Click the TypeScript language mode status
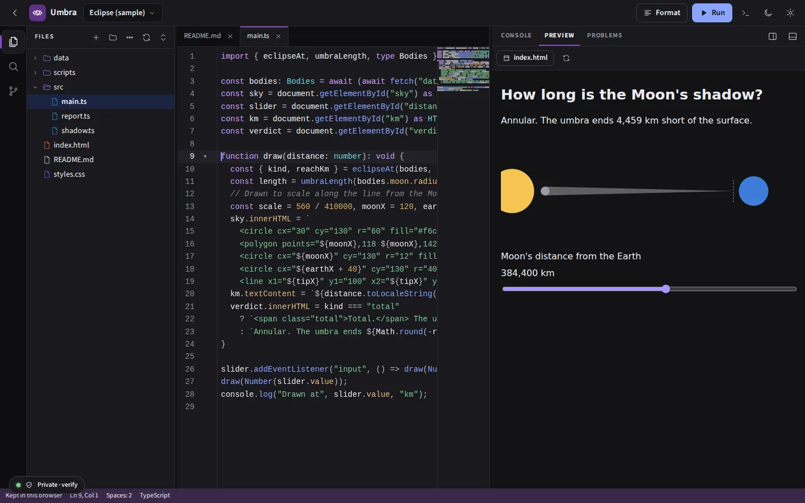This screenshot has width=805, height=503. (x=155, y=495)
